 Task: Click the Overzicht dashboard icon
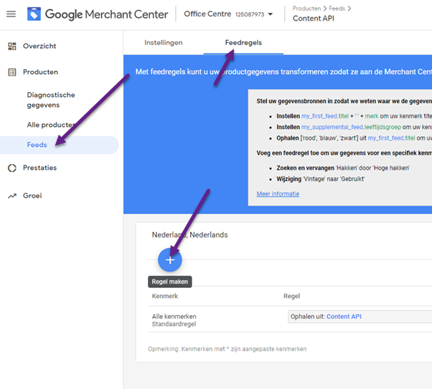click(12, 46)
